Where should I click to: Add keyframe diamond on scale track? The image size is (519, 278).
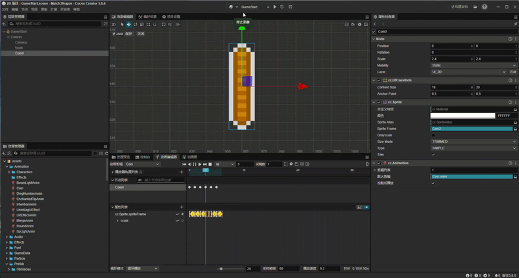coord(182,221)
